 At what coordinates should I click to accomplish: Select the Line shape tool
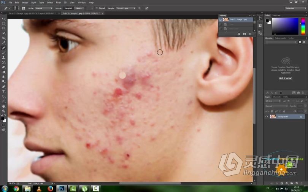[x=3, y=101]
